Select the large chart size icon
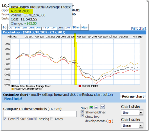This screenshot has width=149, height=131. pos(102,107)
